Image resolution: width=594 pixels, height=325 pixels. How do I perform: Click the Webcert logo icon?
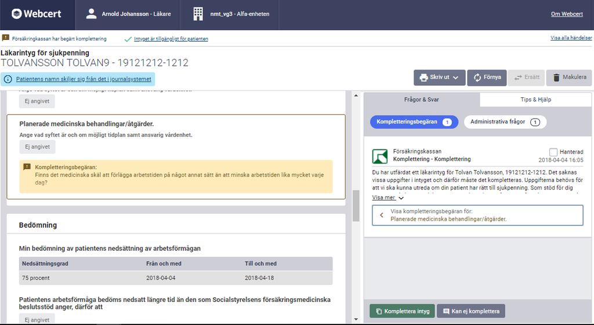(17, 14)
